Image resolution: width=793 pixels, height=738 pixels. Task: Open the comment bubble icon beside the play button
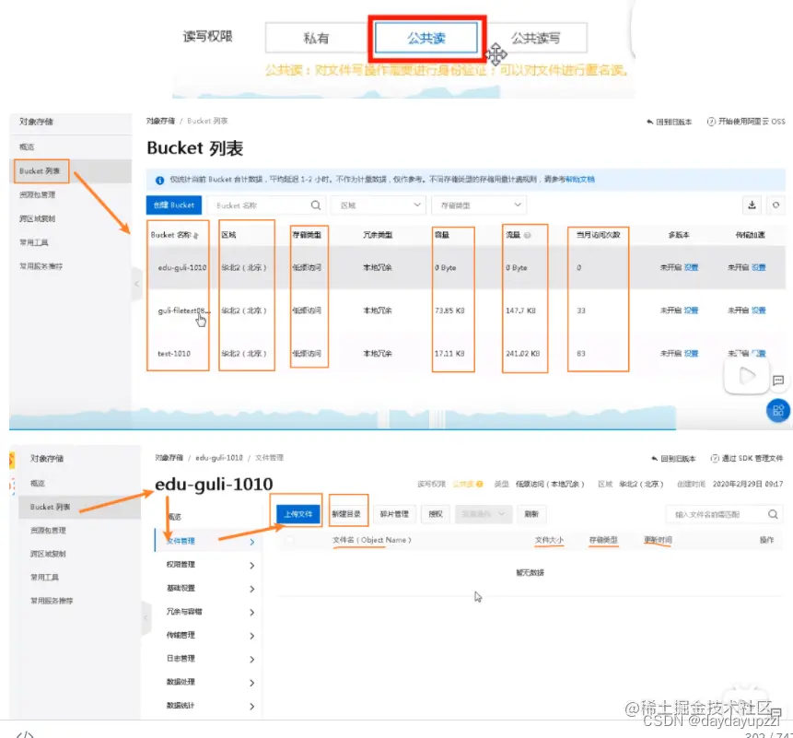click(x=778, y=381)
